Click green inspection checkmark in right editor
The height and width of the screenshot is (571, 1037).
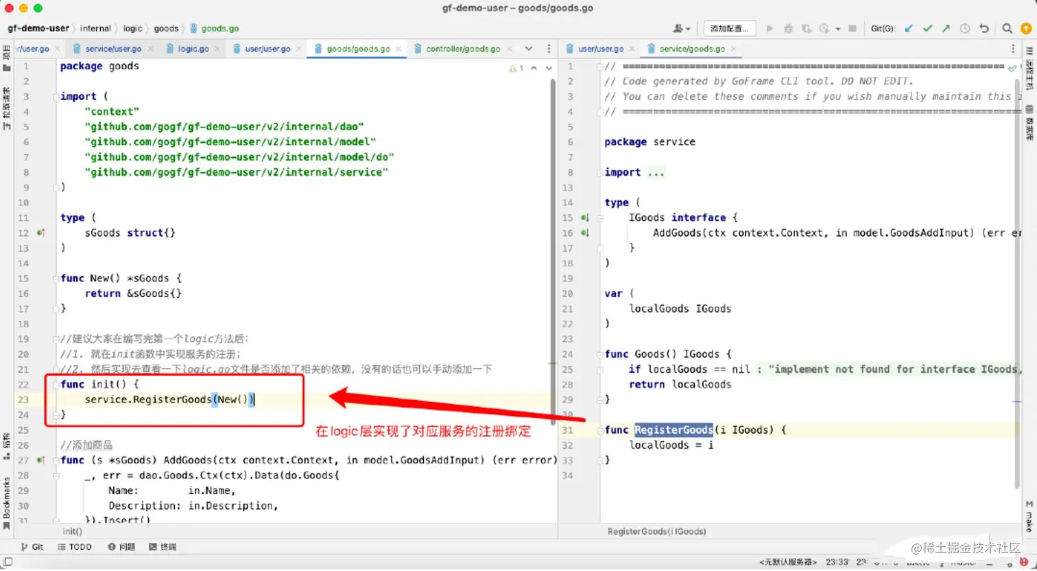pos(1012,68)
